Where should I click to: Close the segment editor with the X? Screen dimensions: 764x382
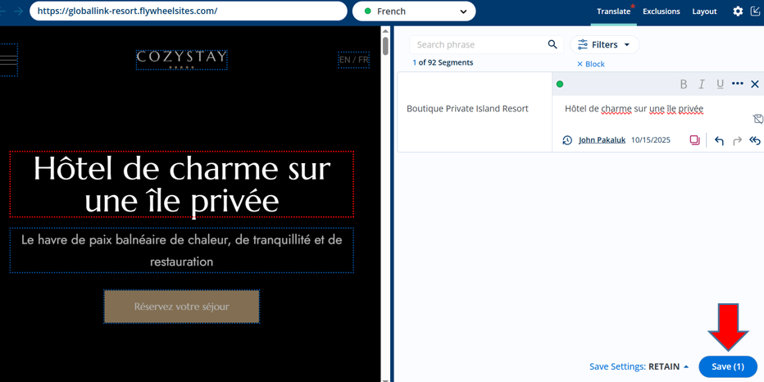tap(755, 84)
